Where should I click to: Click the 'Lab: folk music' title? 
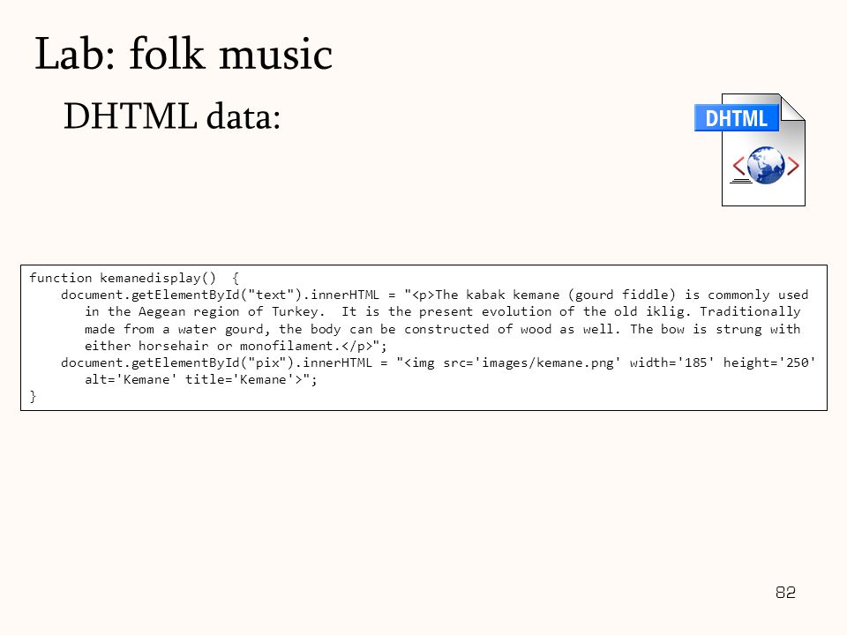pos(184,54)
